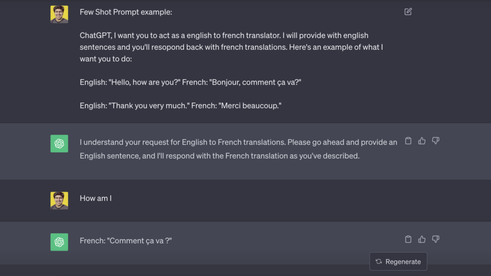491x276 pixels.
Task: Click the 'Few Shot Prompt example:' heading
Action: tap(126, 12)
